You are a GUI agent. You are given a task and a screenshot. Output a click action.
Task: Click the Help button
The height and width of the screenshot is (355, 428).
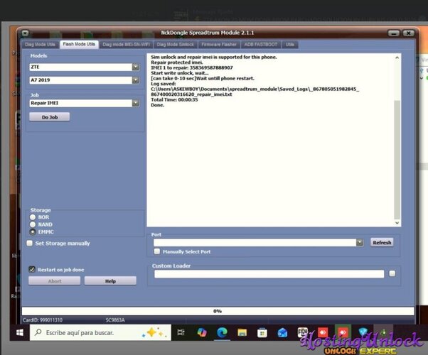click(x=110, y=281)
